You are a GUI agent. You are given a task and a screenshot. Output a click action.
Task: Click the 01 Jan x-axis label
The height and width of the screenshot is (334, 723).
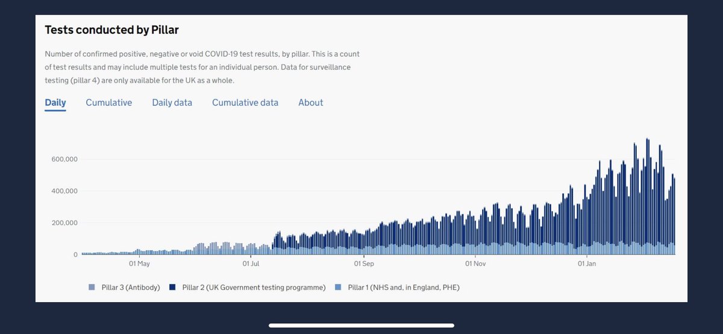click(587, 263)
